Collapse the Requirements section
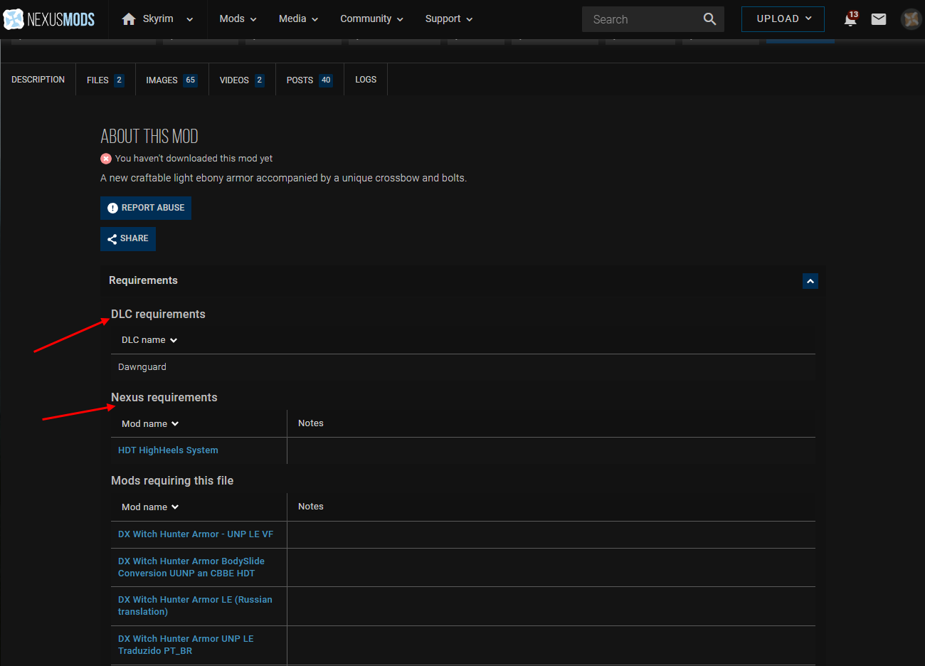The image size is (925, 666). (x=810, y=281)
